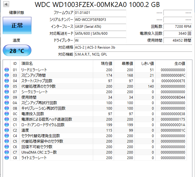Click the 正常 health status button
The image size is (195, 177).
point(17,25)
